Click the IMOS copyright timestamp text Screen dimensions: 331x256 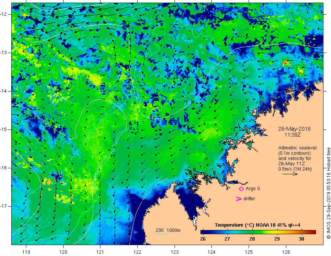[328, 193]
